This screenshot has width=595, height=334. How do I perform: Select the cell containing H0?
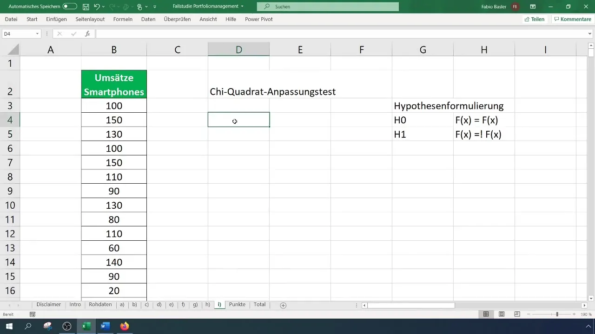pyautogui.click(x=423, y=120)
